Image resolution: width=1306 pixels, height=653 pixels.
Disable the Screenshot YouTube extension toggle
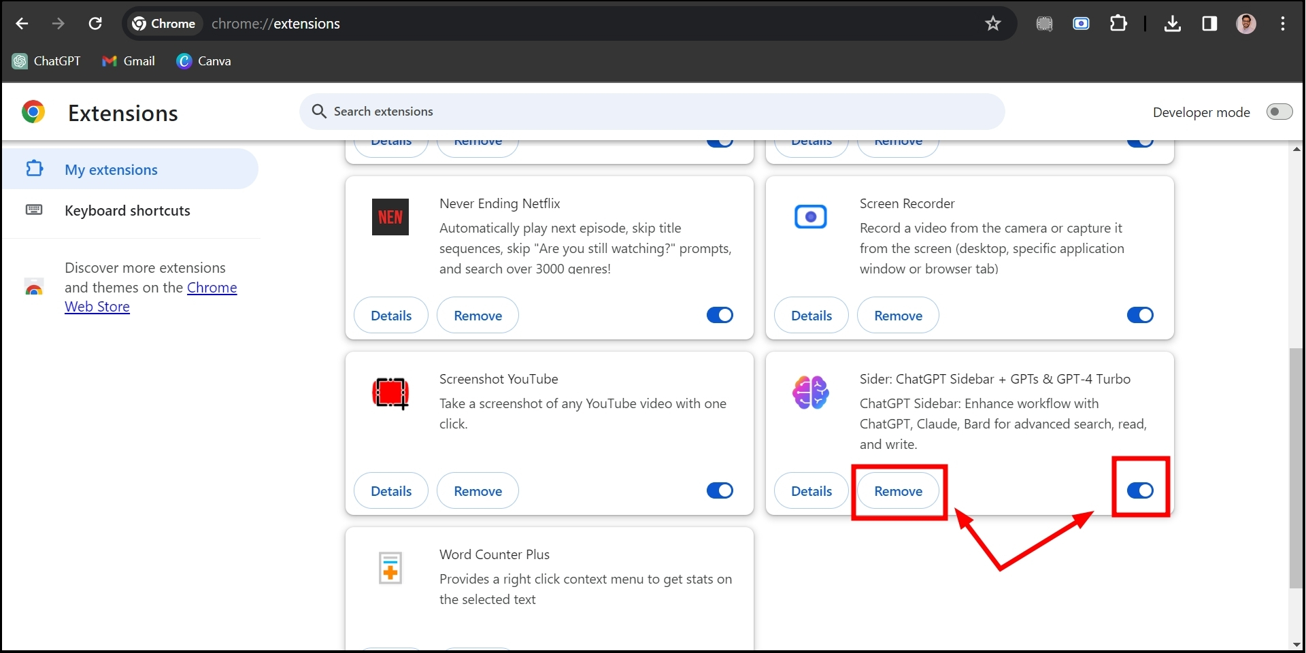pyautogui.click(x=720, y=490)
